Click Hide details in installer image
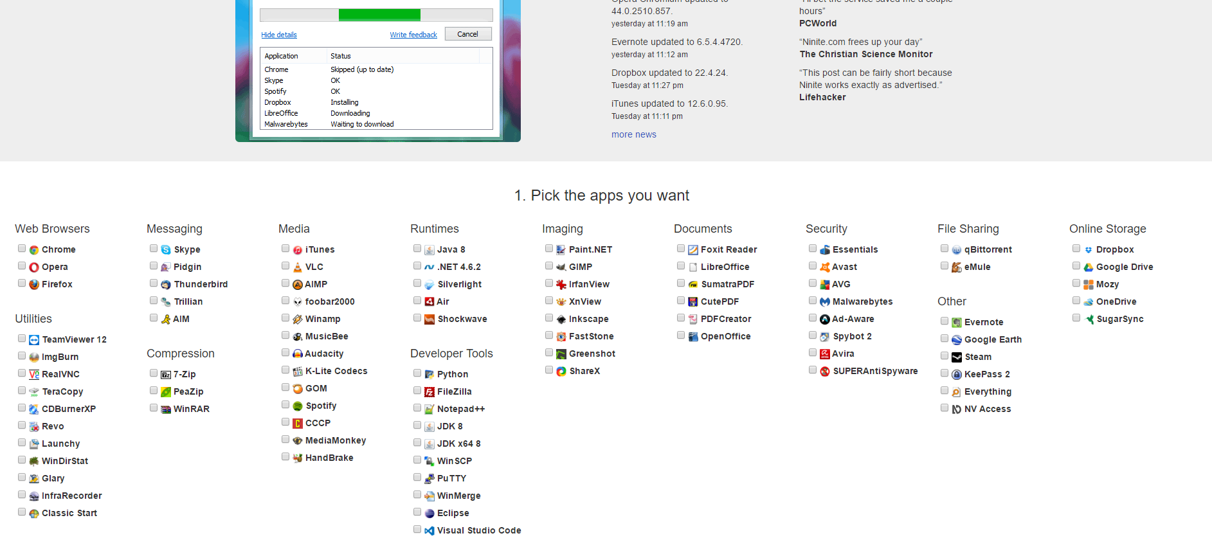The width and height of the screenshot is (1212, 547). pyautogui.click(x=279, y=35)
